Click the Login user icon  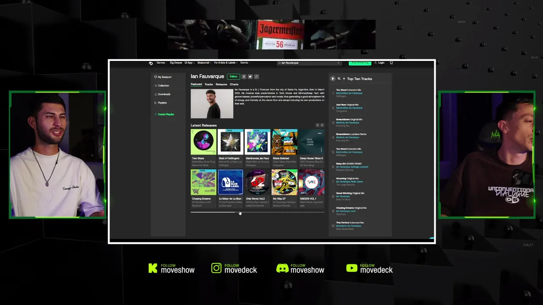tap(375, 63)
